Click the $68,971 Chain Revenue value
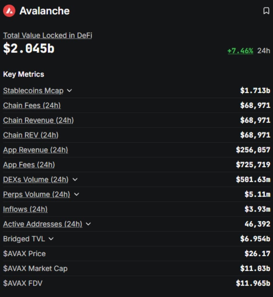Viewport: 273px width, 297px height. click(255, 120)
